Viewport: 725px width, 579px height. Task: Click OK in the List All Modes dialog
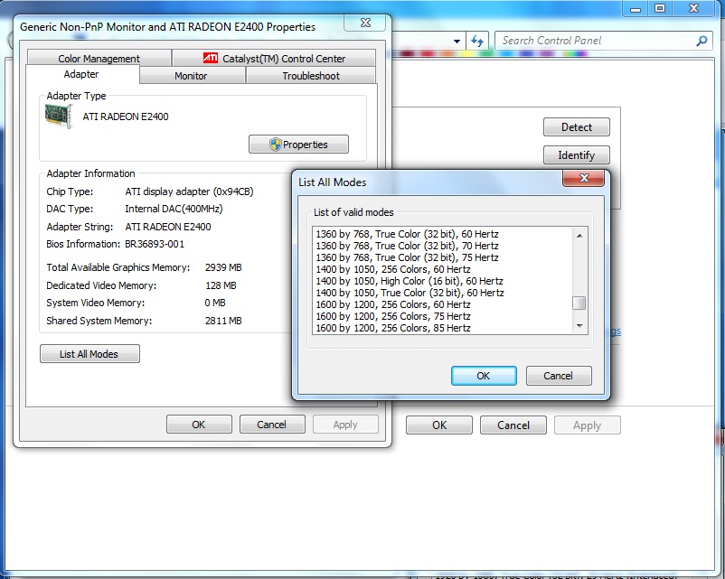click(484, 376)
